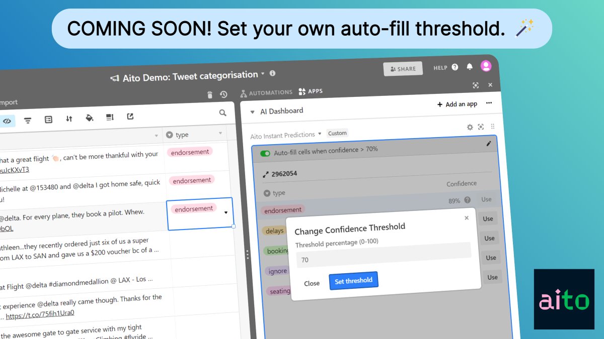Open the type column header dropdown
This screenshot has height=339, width=604.
tap(220, 133)
